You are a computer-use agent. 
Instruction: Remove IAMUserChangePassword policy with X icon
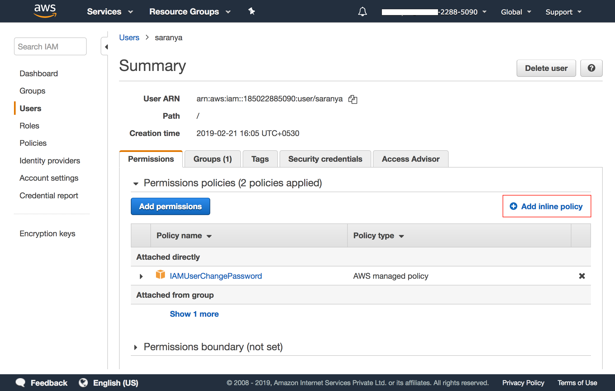pos(582,276)
